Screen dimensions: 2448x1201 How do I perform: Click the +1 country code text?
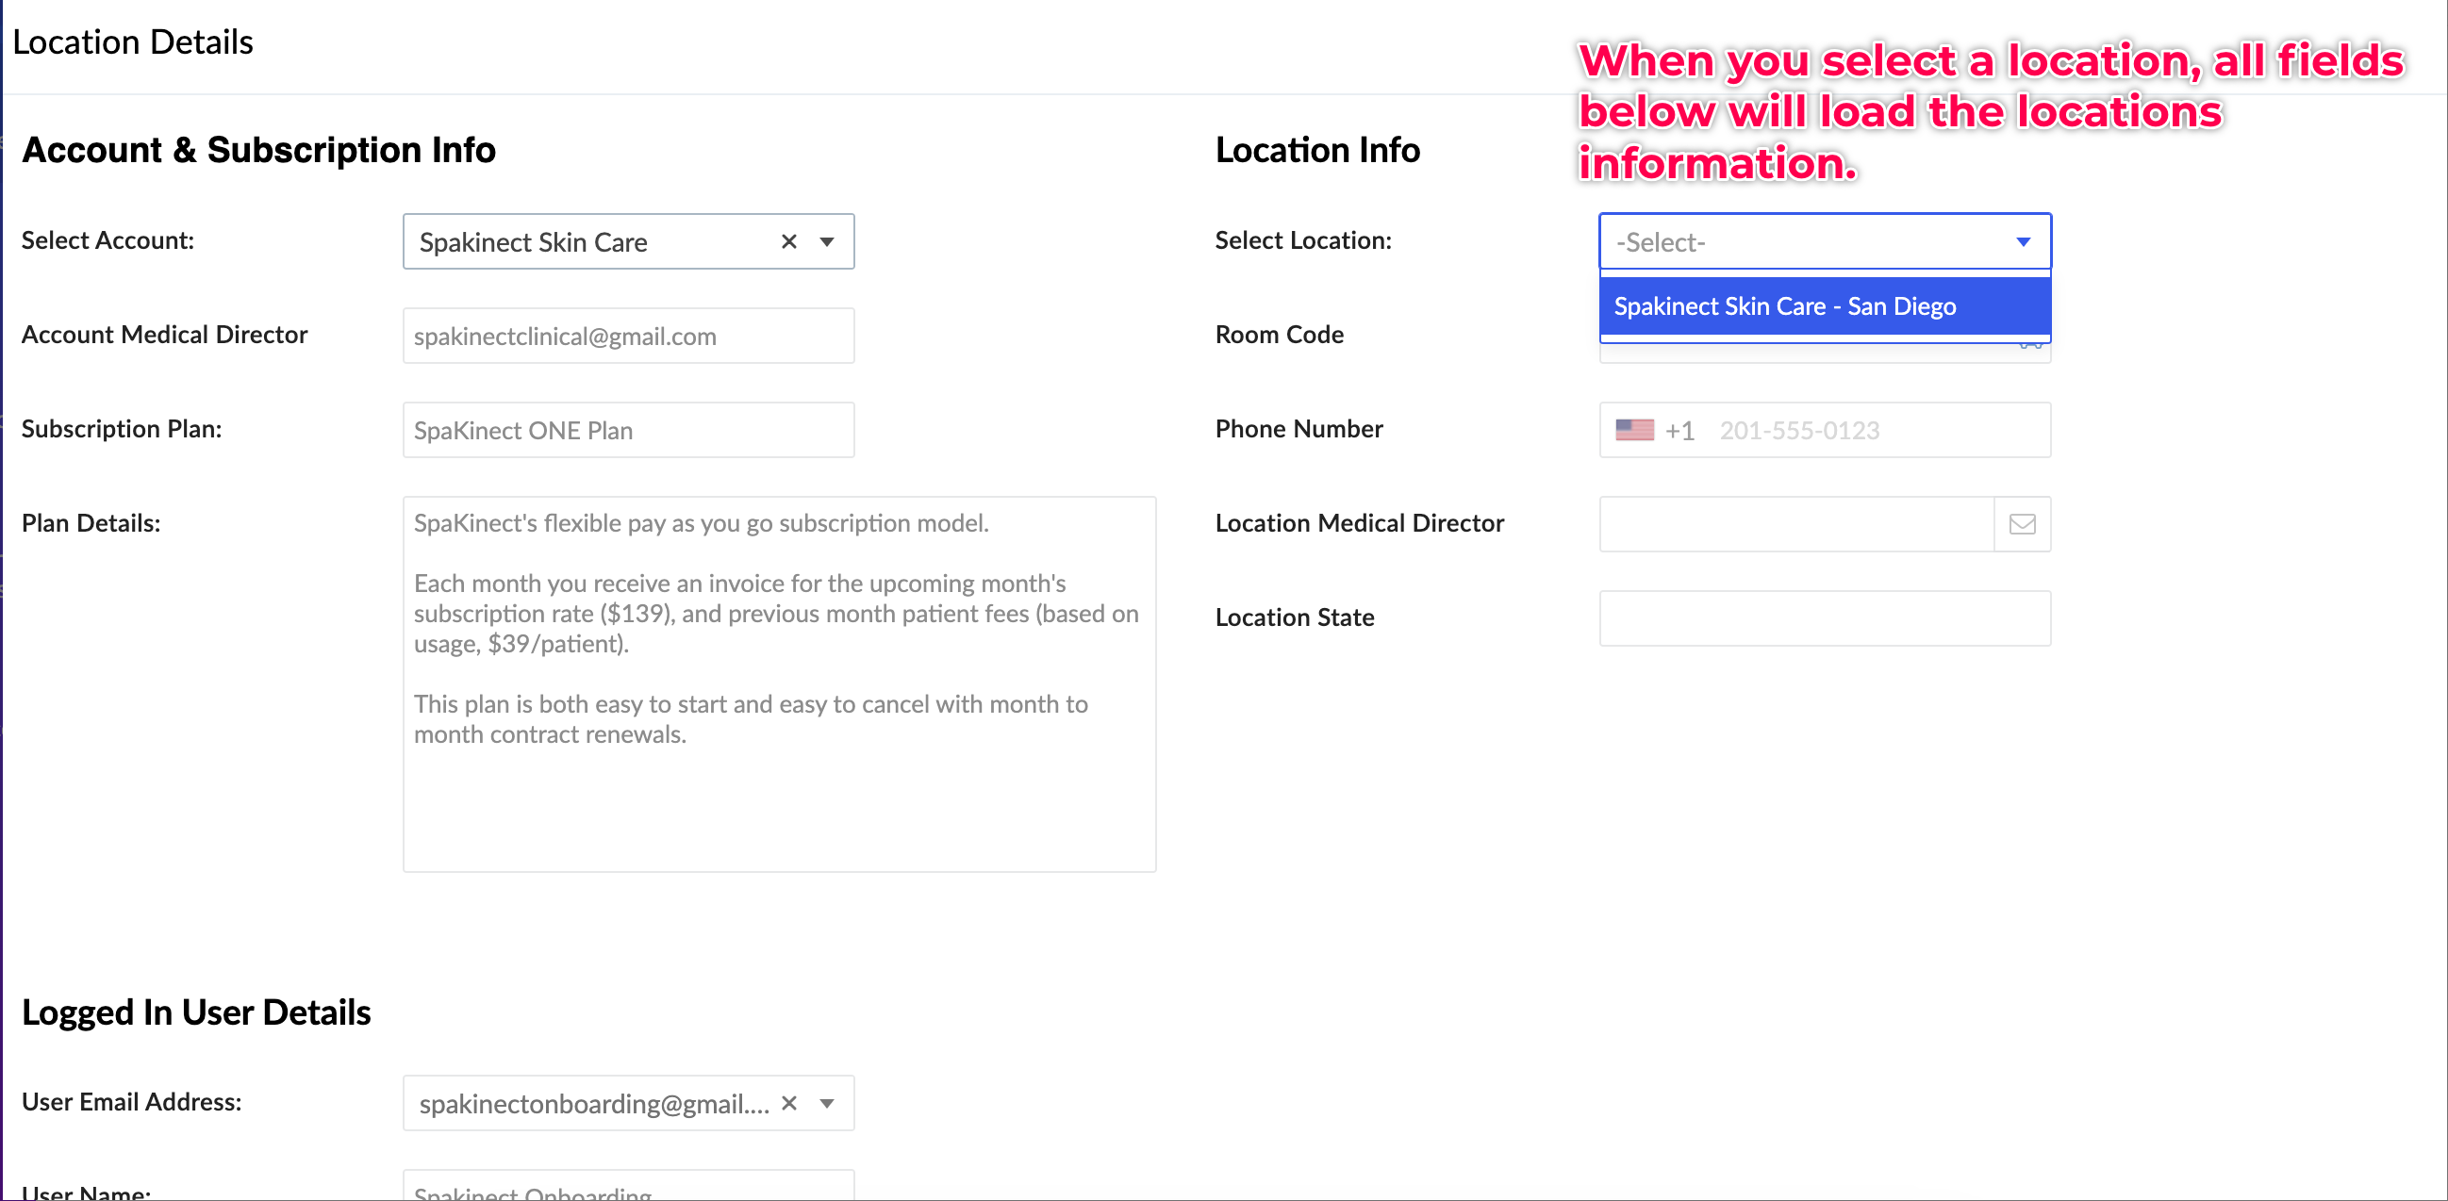click(1679, 431)
